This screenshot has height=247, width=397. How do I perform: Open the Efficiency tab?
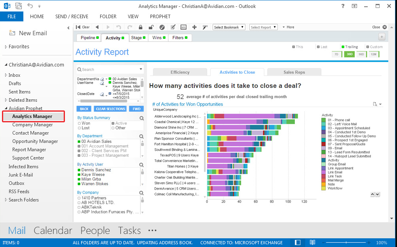coord(180,72)
